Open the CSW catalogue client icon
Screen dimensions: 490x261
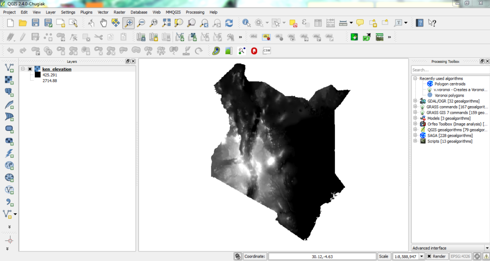(267, 51)
